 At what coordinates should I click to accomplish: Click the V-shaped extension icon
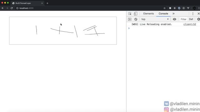pos(188,8)
